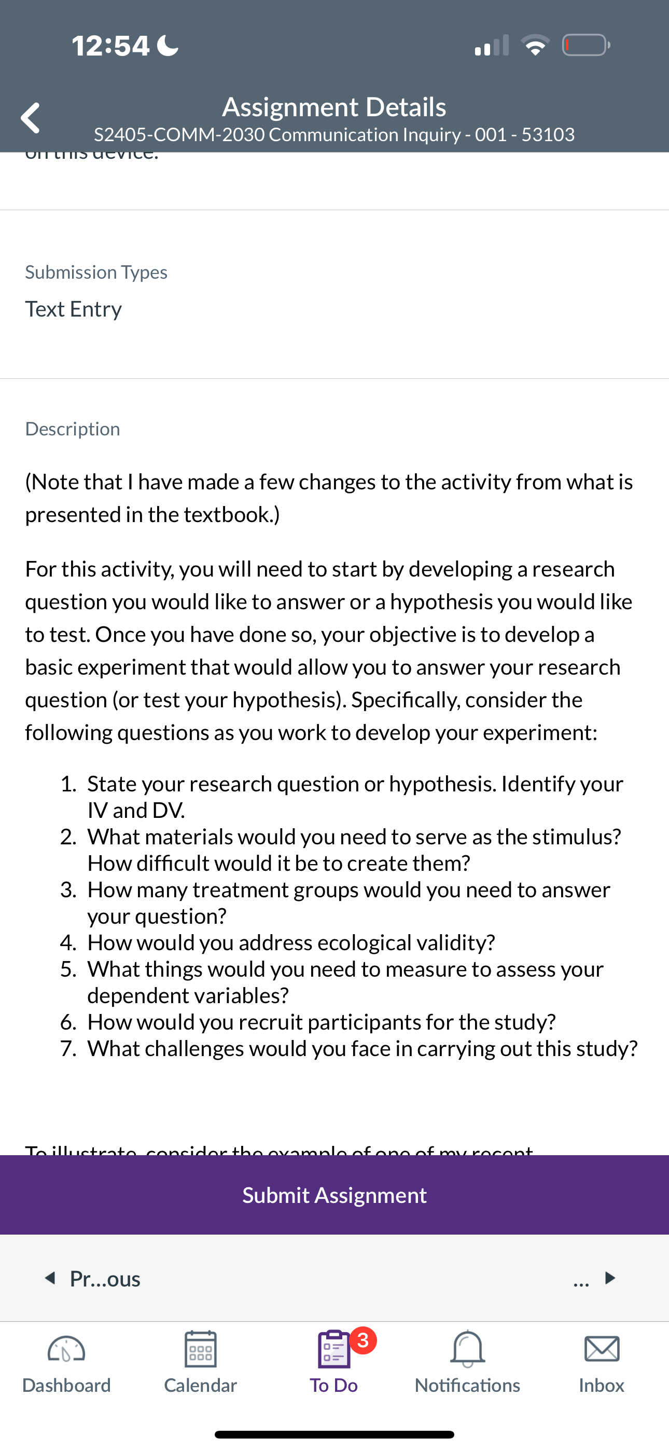The height and width of the screenshot is (1451, 669).
Task: Tap the back chevron in header
Action: click(x=31, y=118)
